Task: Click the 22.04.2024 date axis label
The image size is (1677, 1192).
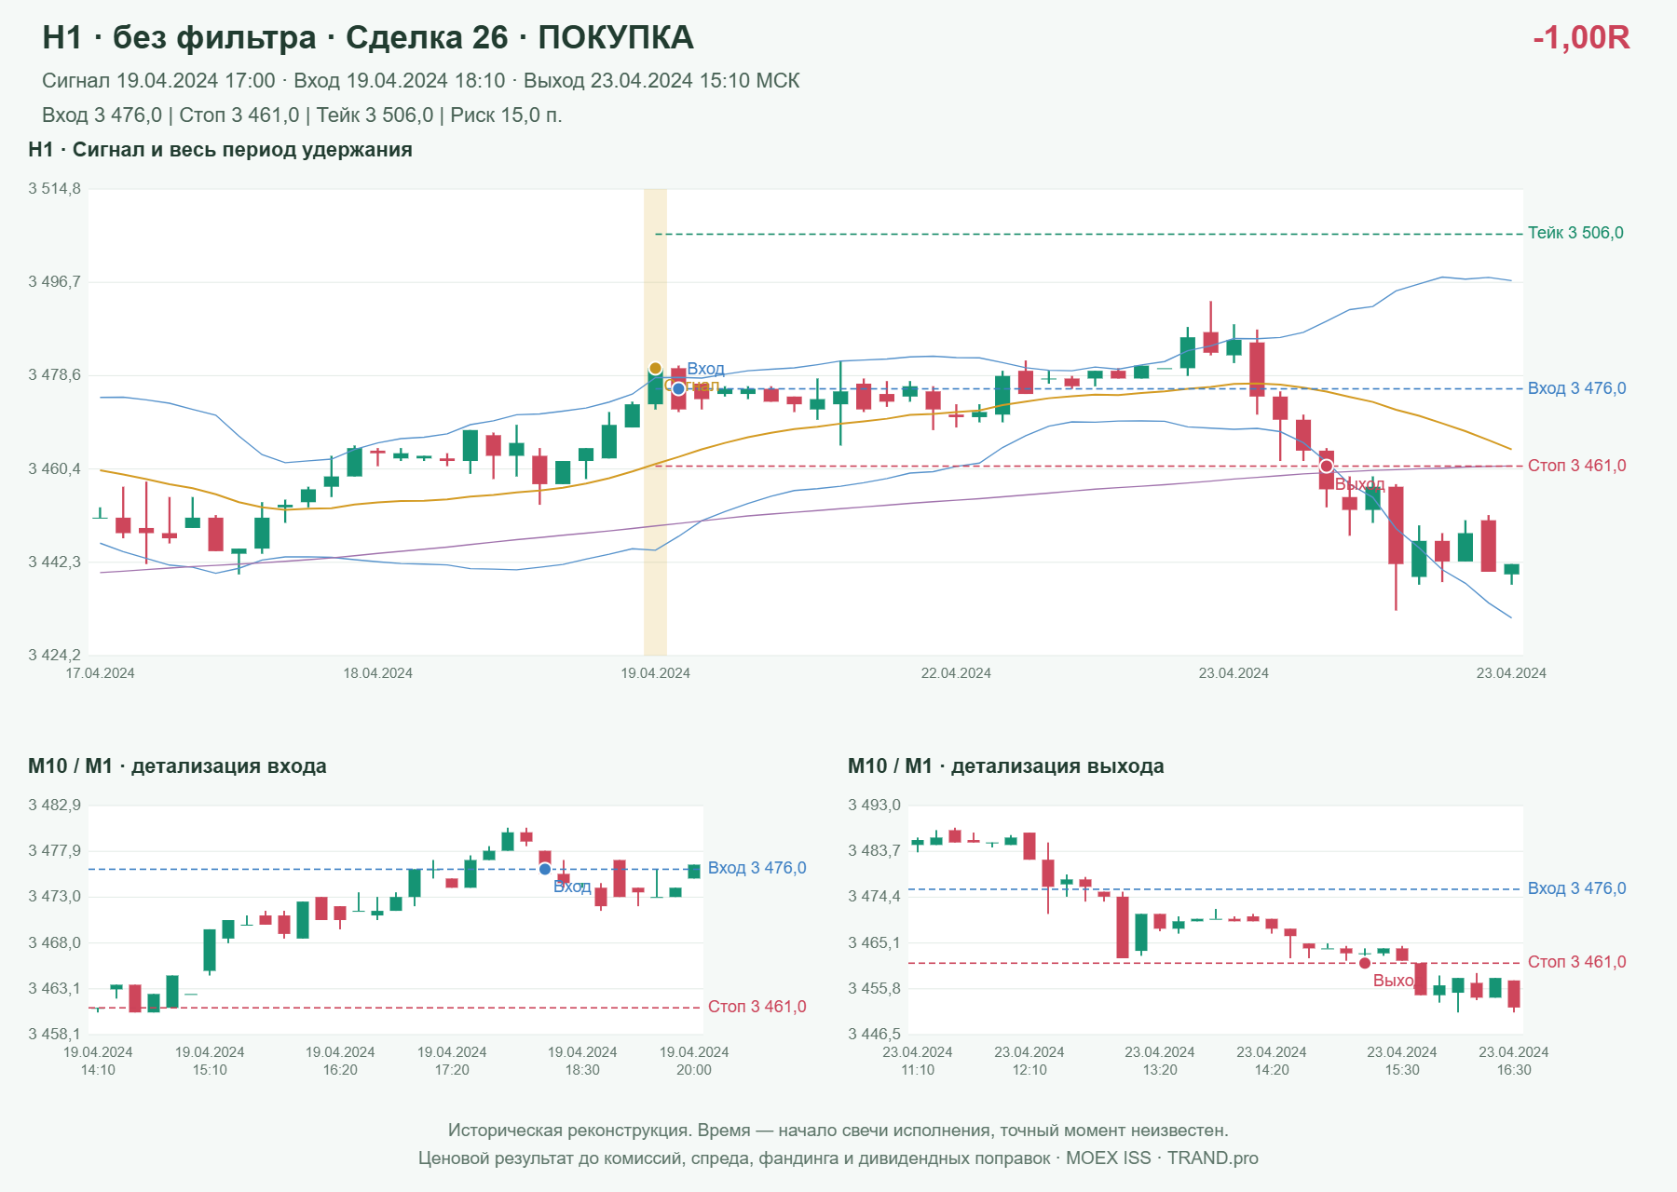Action: tap(956, 673)
